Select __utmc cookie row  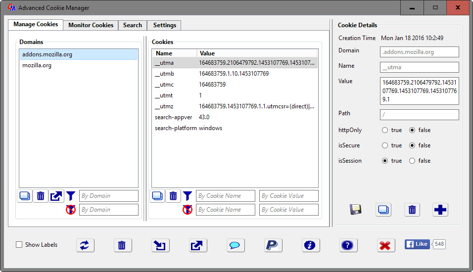tap(235, 85)
